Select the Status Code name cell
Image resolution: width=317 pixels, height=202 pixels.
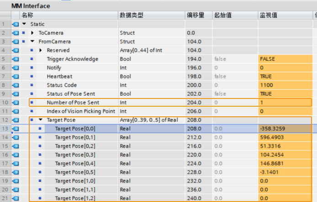(62, 85)
